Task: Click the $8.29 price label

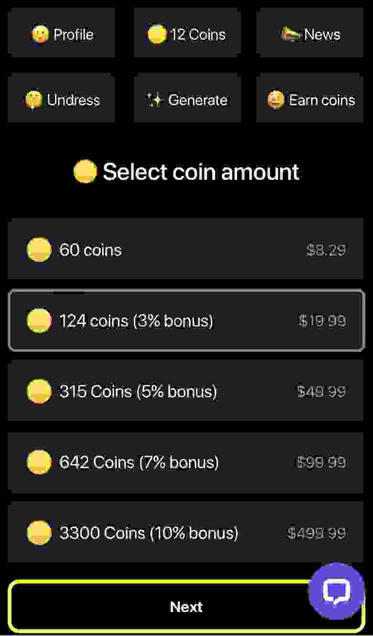Action: 326,250
